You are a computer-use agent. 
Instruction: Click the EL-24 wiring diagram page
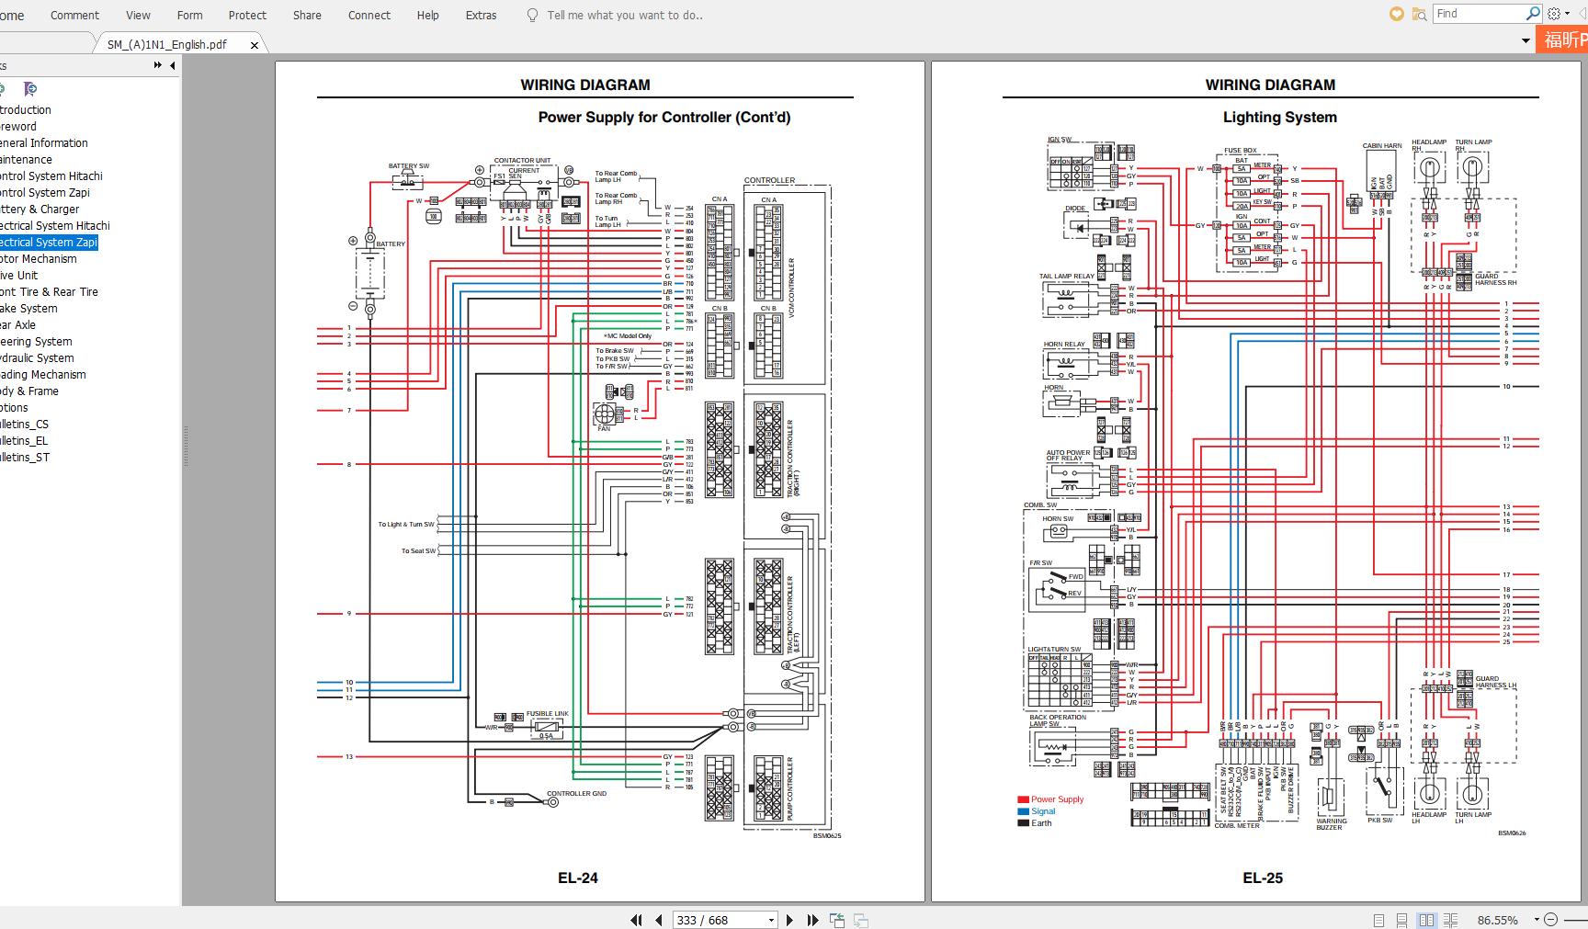coord(600,481)
